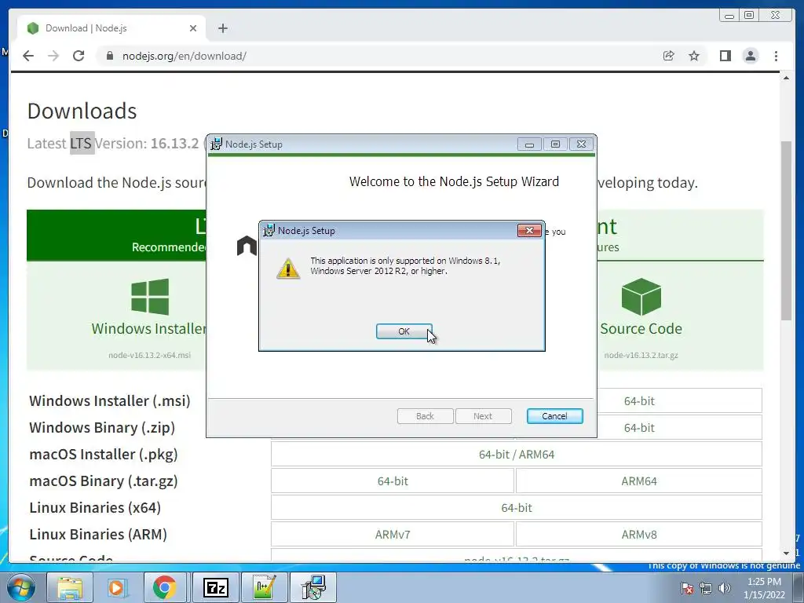Open Chrome side panel icon
804x603 pixels.
(x=725, y=56)
